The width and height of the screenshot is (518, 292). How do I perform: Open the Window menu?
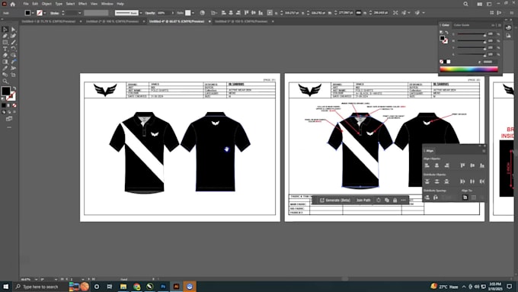[107, 4]
